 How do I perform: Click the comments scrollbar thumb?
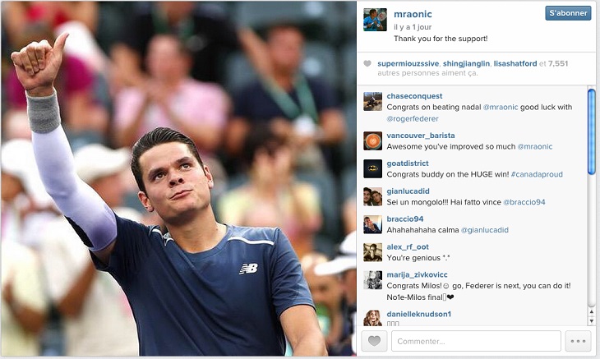pyautogui.click(x=591, y=131)
